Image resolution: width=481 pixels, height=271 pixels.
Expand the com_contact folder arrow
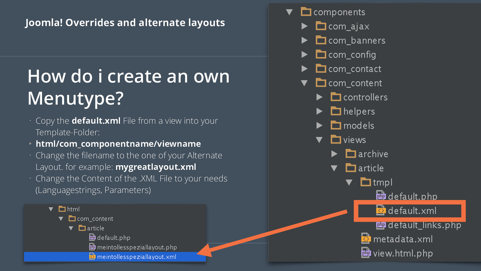tap(305, 69)
